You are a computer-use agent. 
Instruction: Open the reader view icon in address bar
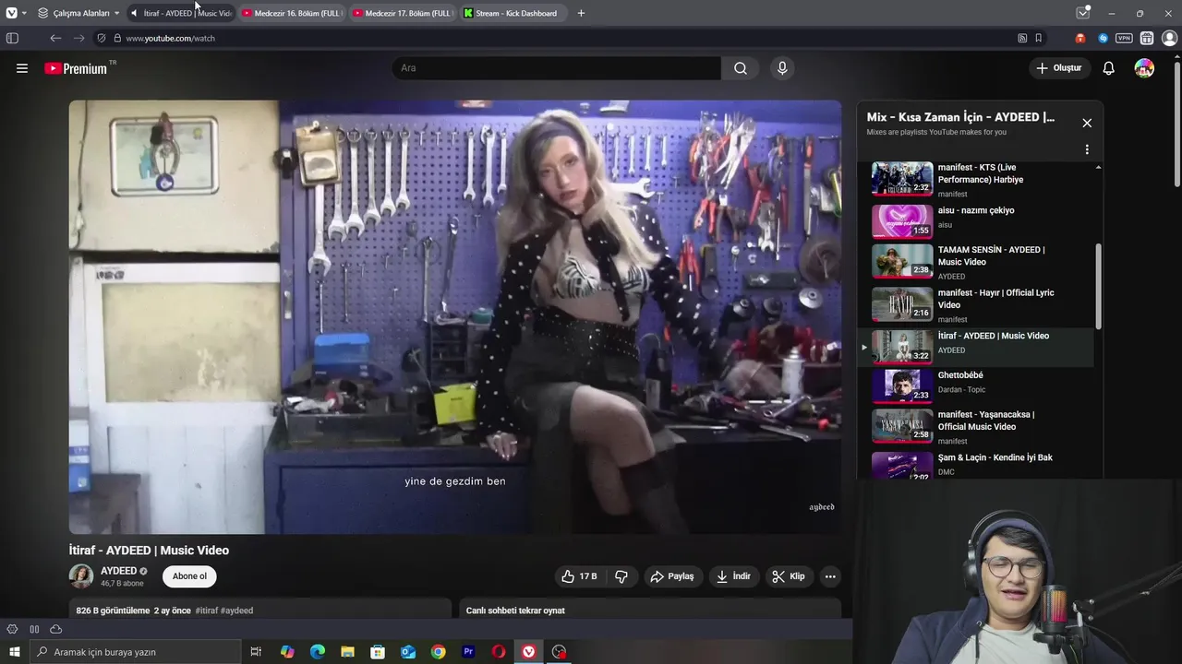(x=1022, y=38)
